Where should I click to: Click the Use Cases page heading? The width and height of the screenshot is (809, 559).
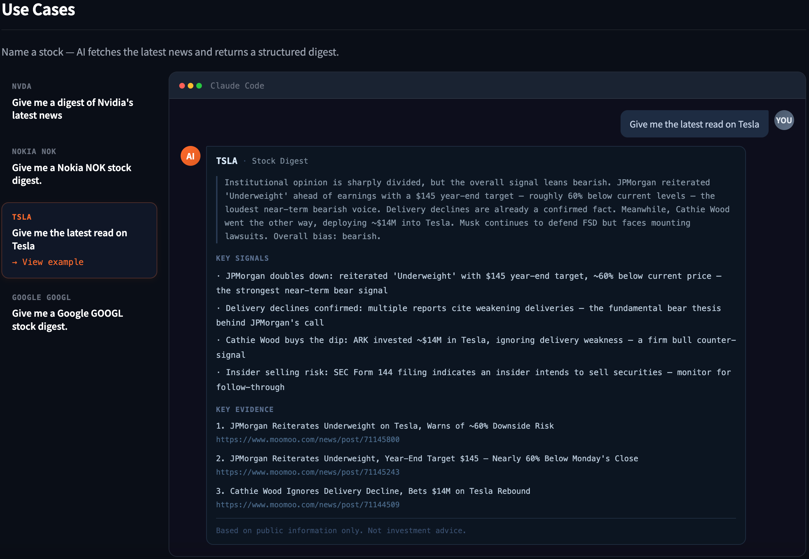pos(38,10)
